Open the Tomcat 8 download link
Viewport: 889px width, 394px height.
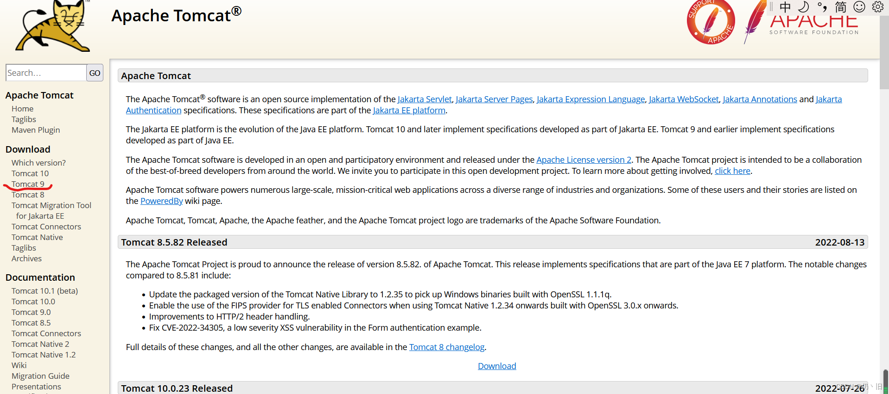pos(28,195)
